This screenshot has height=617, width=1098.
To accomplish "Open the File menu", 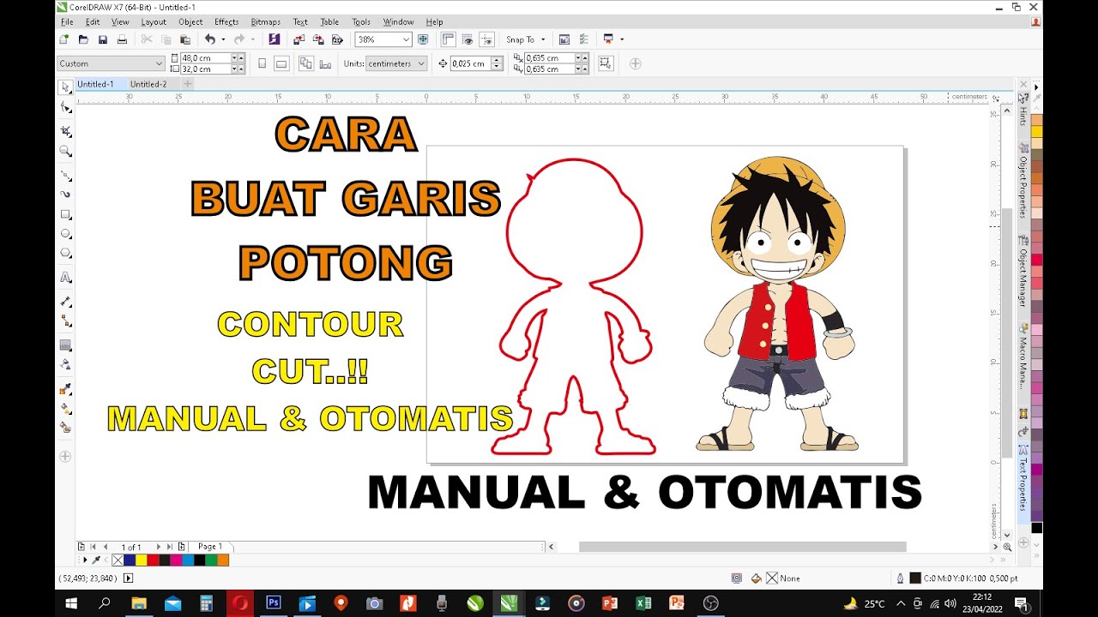I will [x=67, y=21].
